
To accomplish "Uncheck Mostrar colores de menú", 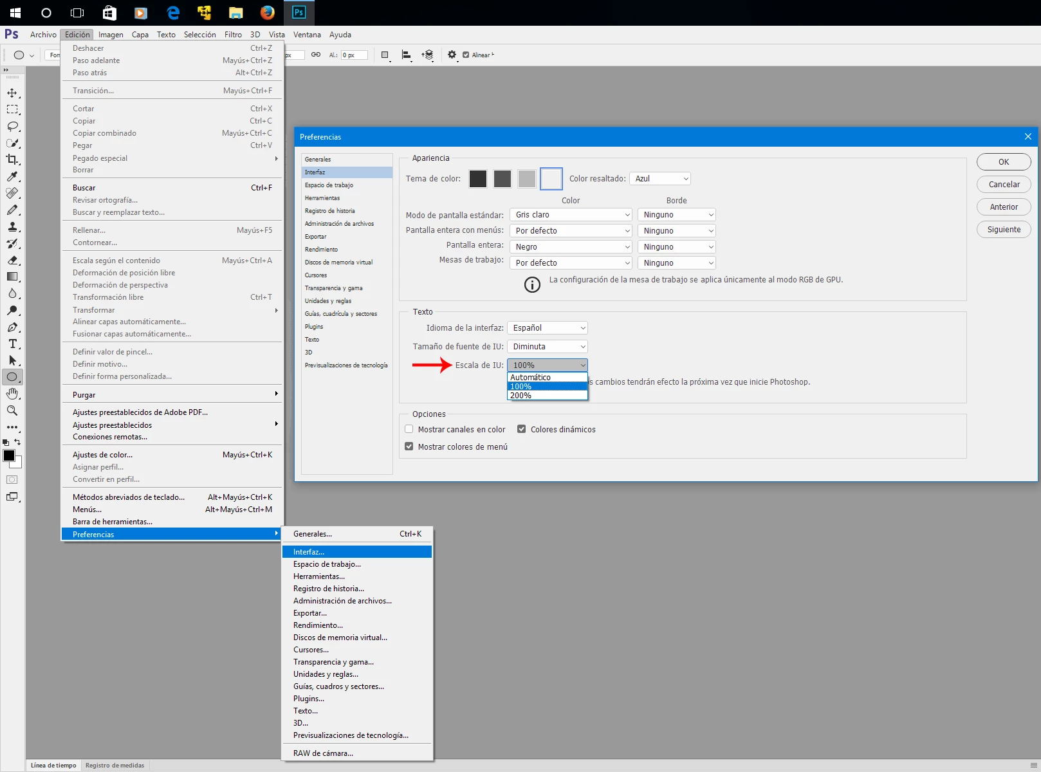I will (x=409, y=446).
